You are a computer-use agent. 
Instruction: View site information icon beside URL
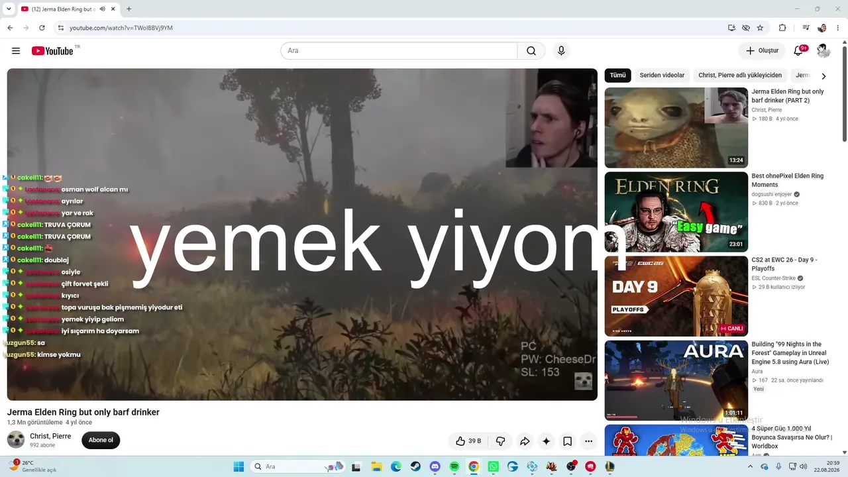pos(60,28)
